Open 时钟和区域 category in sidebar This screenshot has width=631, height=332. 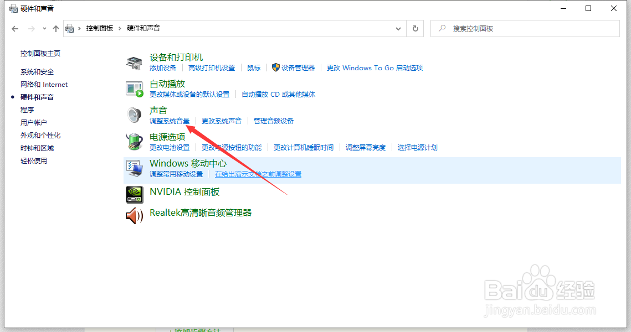(37, 148)
